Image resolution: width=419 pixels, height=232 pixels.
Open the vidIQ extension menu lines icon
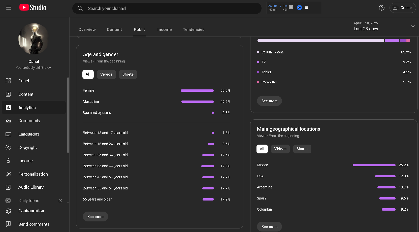pos(306,8)
